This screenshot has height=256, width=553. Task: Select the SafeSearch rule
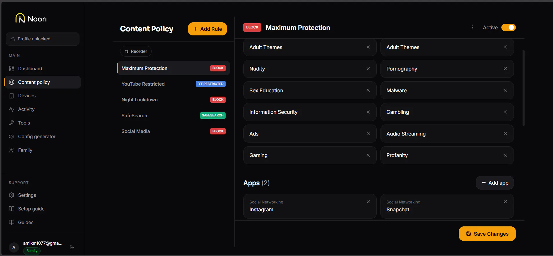pos(173,116)
